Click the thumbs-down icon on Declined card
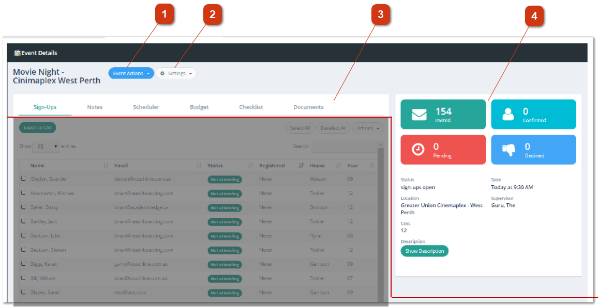 point(509,150)
